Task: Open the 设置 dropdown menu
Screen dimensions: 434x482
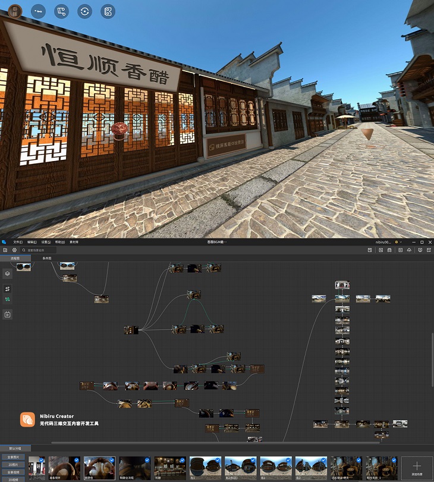Action: 46,242
